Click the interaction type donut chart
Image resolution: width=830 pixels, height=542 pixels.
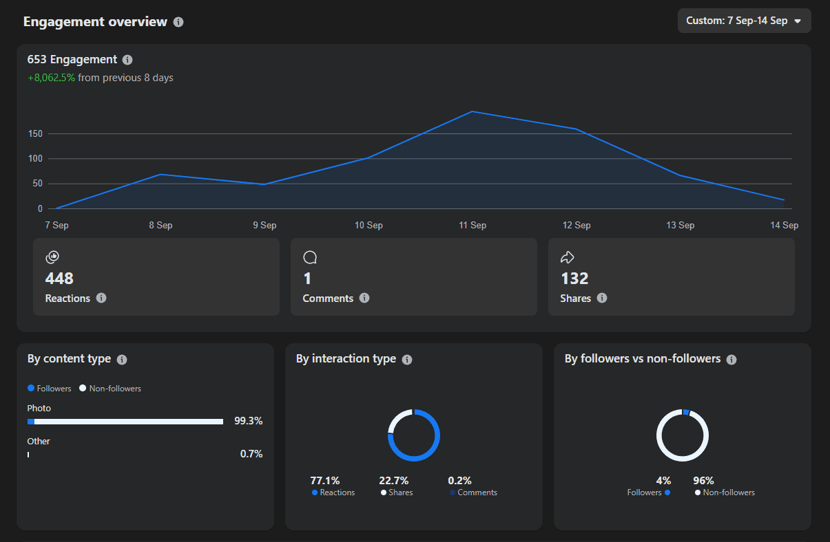pos(414,435)
